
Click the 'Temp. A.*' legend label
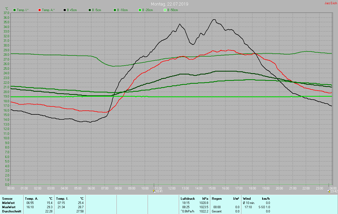(x=48, y=10)
